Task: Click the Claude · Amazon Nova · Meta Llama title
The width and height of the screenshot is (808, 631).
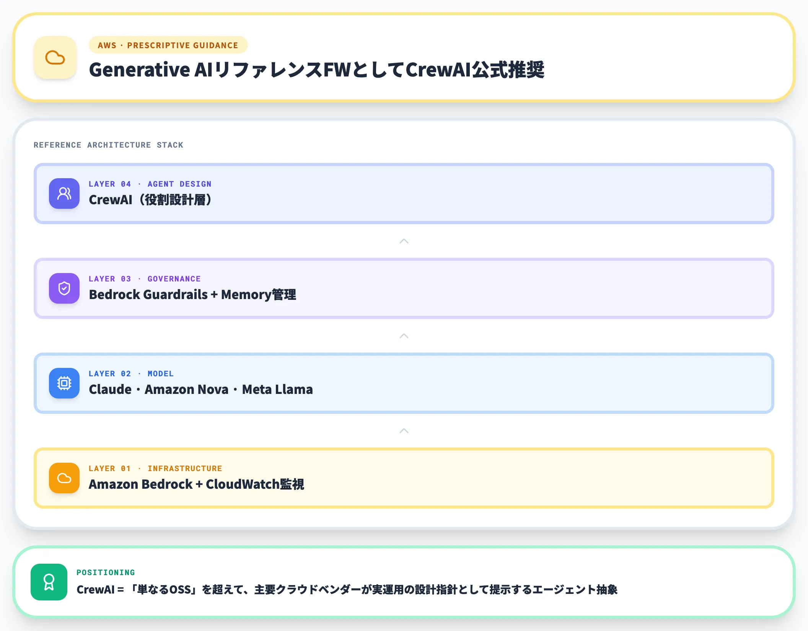Action: (x=201, y=389)
